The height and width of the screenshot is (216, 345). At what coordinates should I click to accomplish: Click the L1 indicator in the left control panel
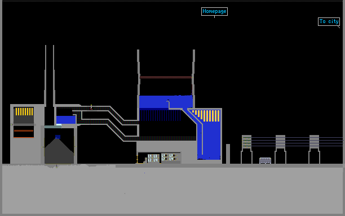(x=151, y=156)
